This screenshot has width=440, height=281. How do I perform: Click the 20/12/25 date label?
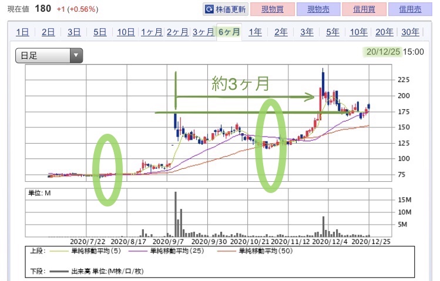coord(383,52)
